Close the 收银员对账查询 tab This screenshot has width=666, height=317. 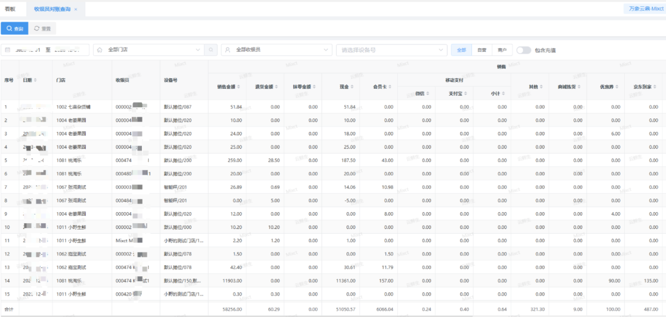click(x=76, y=9)
